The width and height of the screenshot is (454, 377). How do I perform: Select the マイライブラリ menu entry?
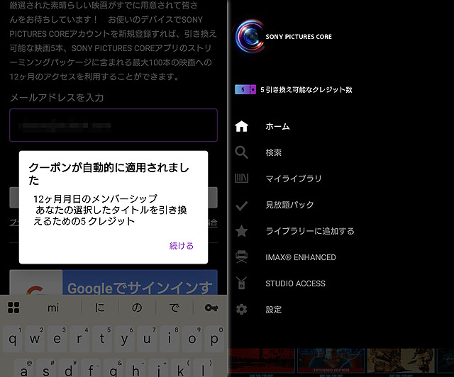click(293, 179)
